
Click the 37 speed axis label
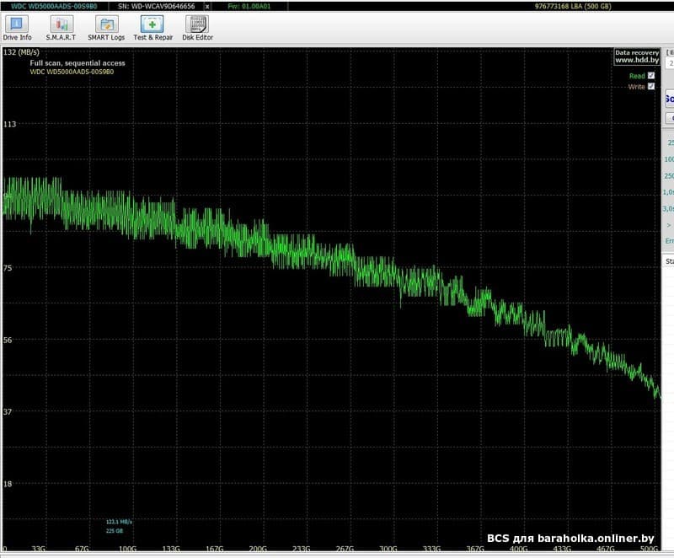coord(8,412)
